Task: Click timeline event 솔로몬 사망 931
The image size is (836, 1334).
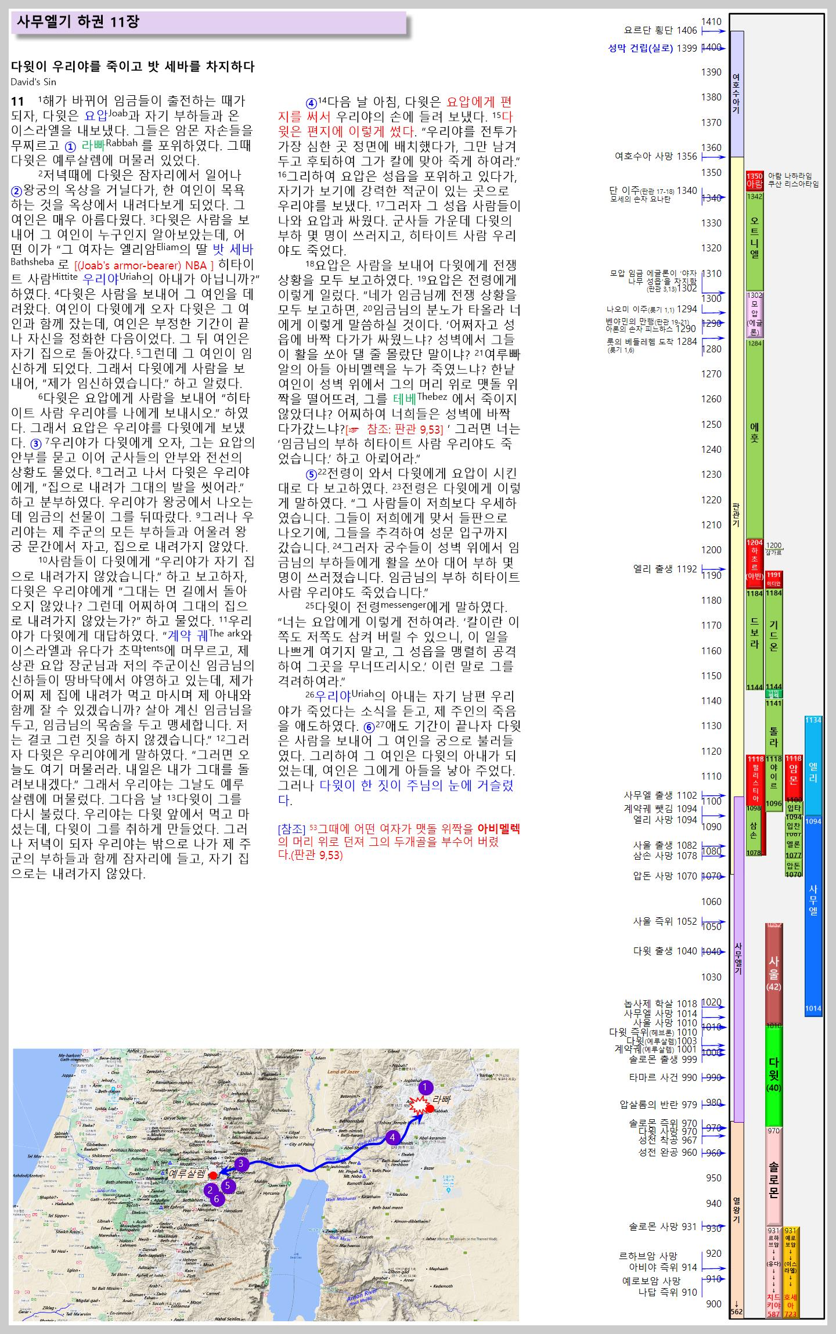Action: (664, 1227)
